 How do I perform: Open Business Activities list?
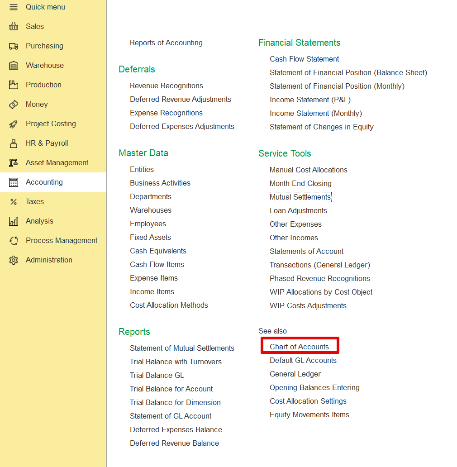click(160, 183)
